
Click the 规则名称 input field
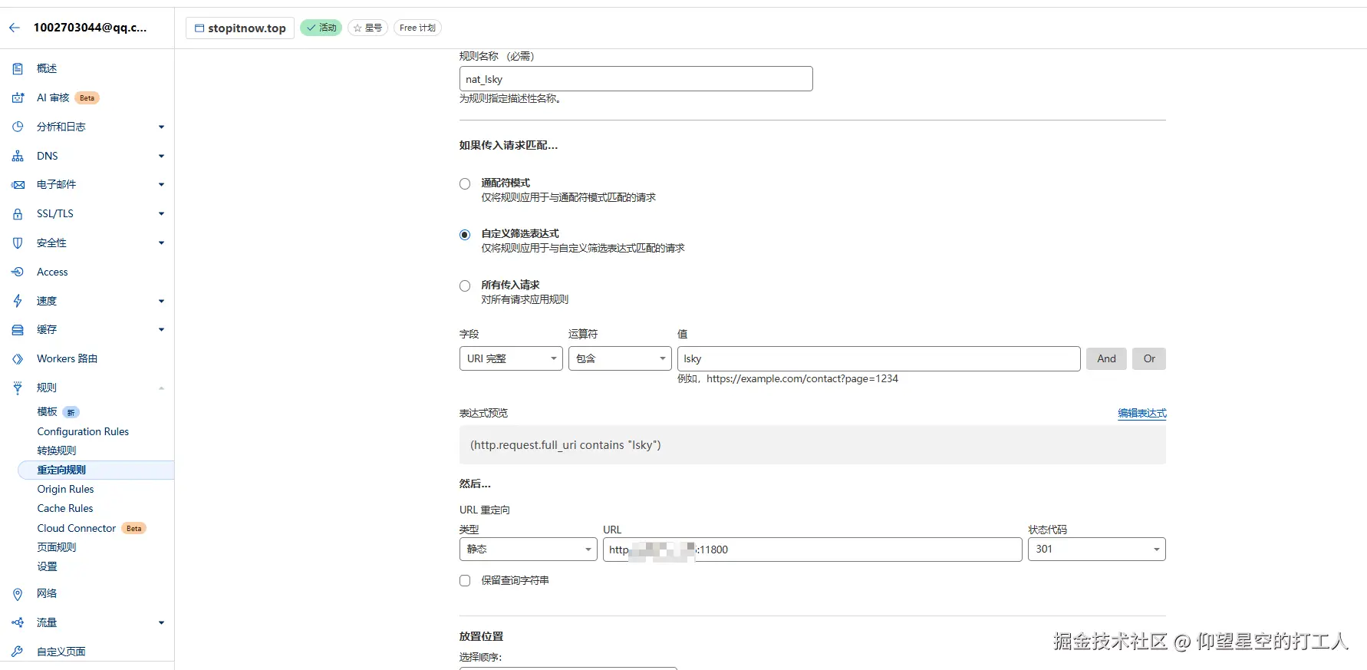click(x=636, y=78)
